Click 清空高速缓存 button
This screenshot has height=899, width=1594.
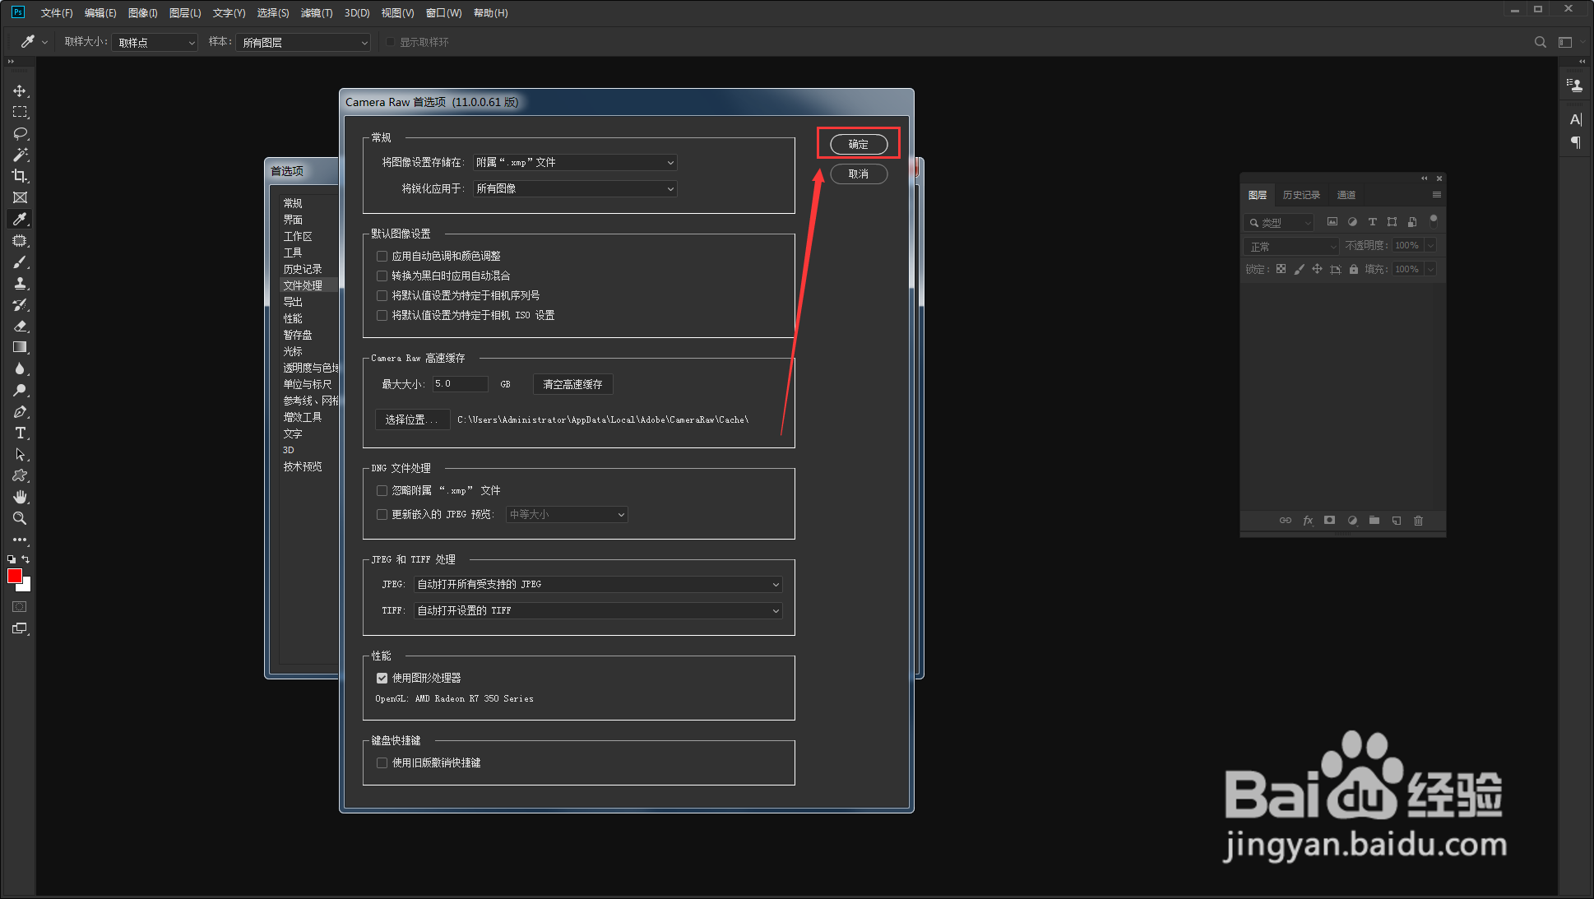point(572,385)
